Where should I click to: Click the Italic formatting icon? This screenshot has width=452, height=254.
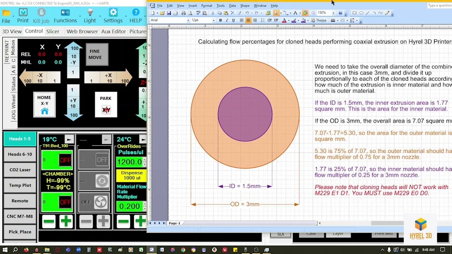(x=227, y=20)
